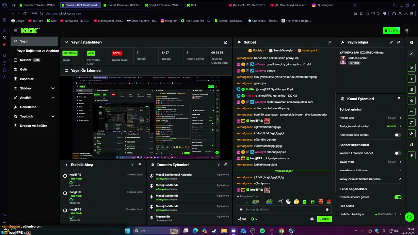Click the Kick logo
Viewport: 418px width, 235px height.
30,31
